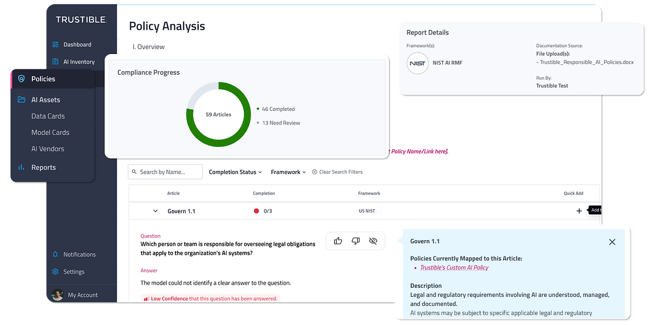Screen dimensions: 655x325
Task: Click the Trustible Test run-by name
Action: 552,86
